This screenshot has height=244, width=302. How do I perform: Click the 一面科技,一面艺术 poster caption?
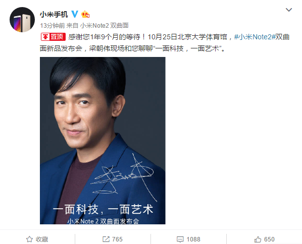coord(103,209)
